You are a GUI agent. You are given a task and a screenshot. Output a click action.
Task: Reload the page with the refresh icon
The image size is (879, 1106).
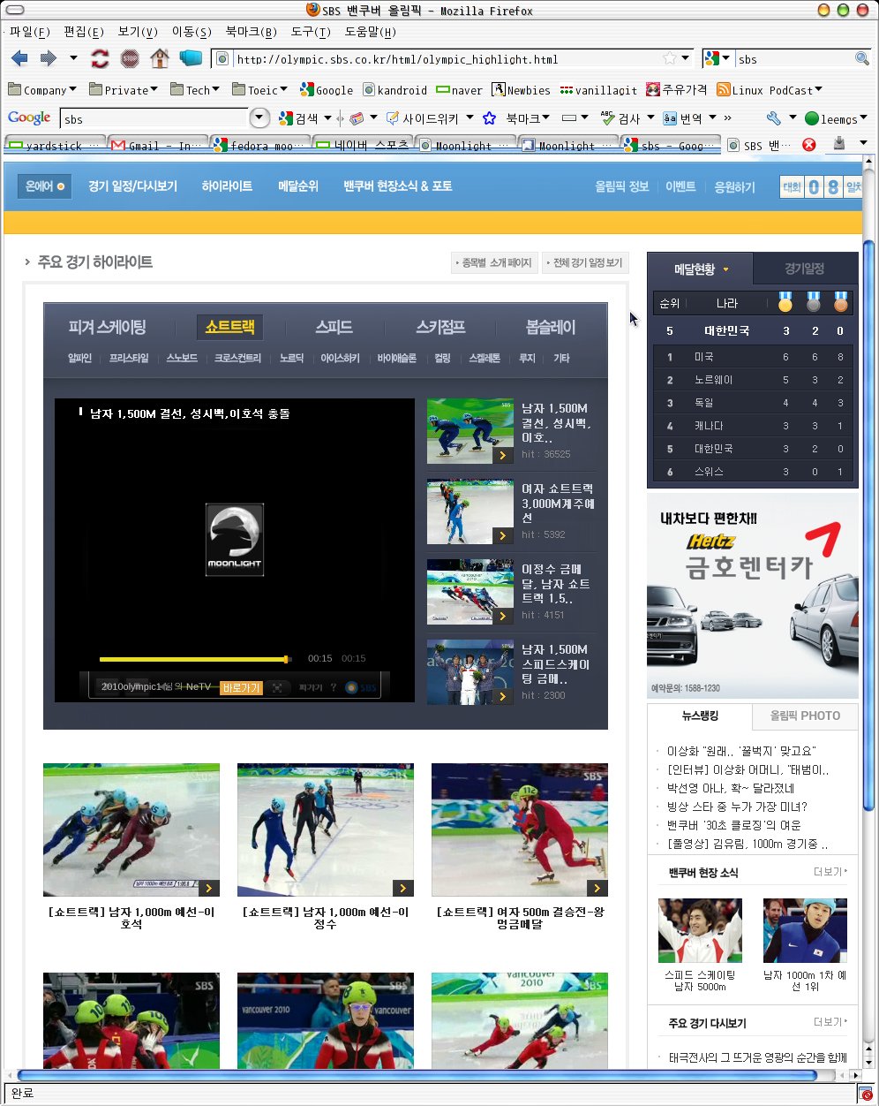100,58
